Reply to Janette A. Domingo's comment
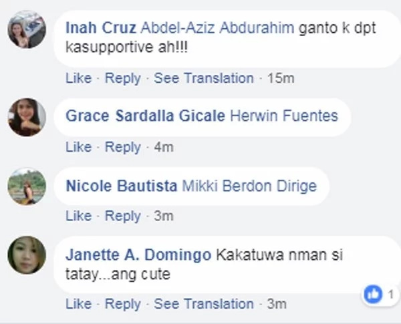 point(123,304)
